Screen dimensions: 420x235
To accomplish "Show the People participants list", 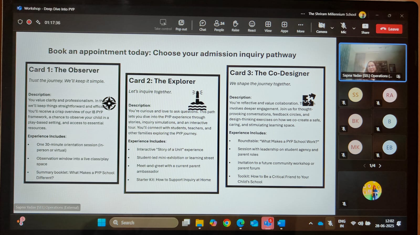I will coord(219,26).
